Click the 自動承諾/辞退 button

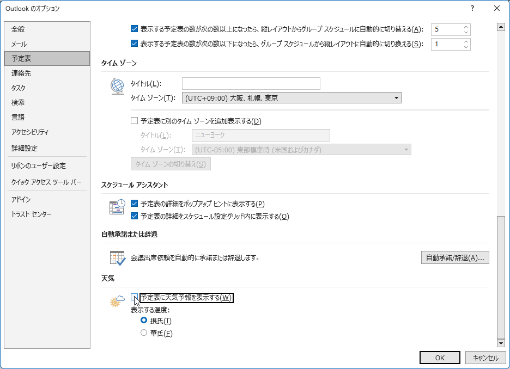[x=455, y=257]
